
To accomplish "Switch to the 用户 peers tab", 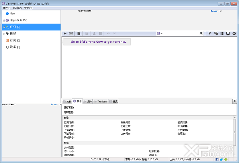I will pos(88,102).
